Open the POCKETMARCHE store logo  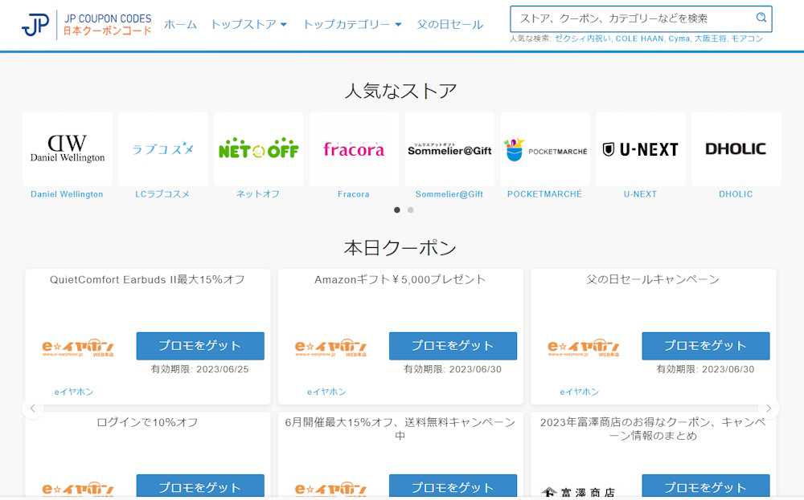pyautogui.click(x=545, y=149)
